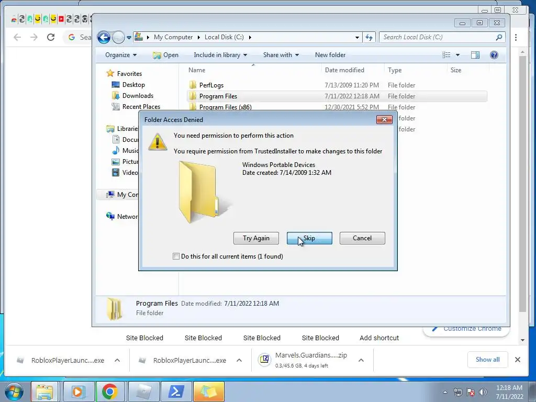This screenshot has height=402, width=536.
Task: Click the Chrome reload button
Action: [51, 37]
